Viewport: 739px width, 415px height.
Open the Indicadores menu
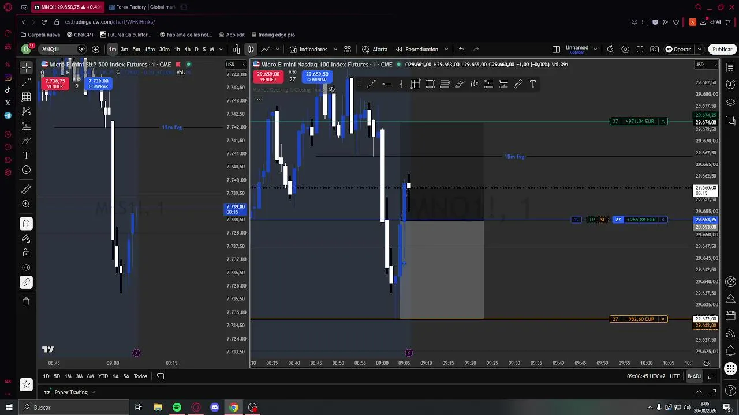(x=309, y=49)
